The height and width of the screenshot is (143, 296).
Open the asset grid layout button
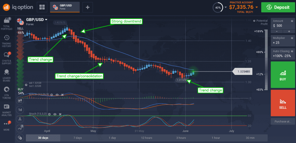42,7
